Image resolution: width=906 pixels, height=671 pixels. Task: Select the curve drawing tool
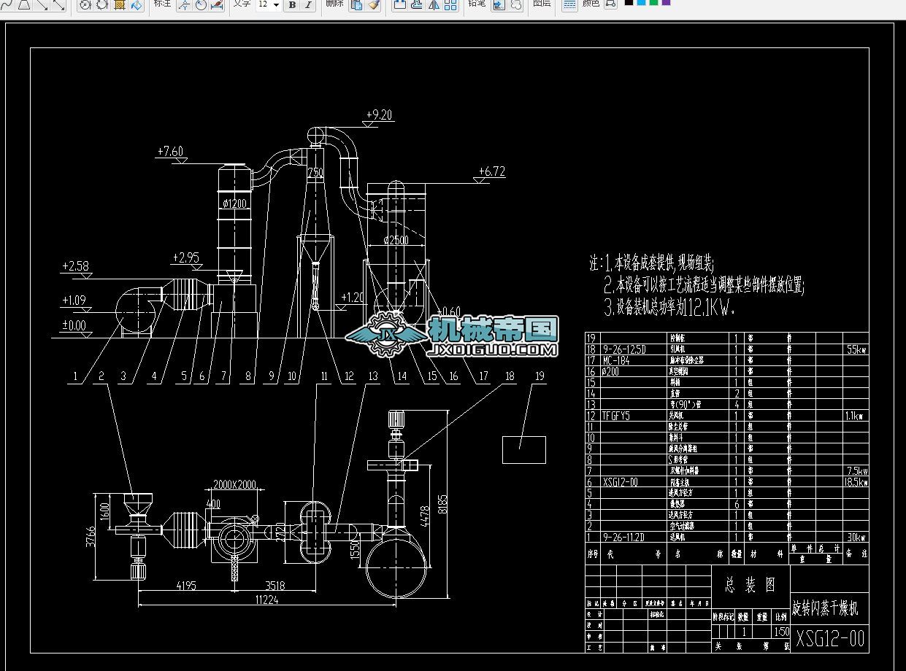coord(7,4)
